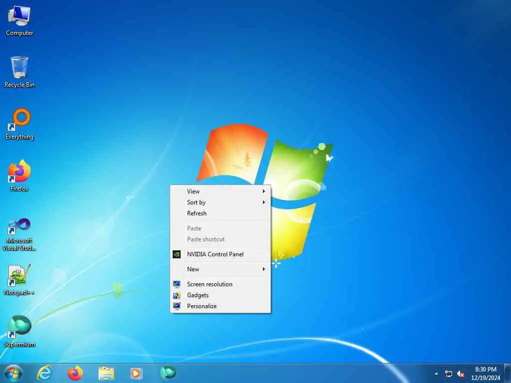Open Windows Explorer from the taskbar
This screenshot has width=511, height=383.
(106, 374)
